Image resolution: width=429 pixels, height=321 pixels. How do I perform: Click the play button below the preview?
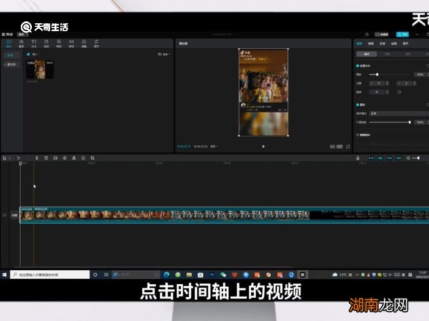[x=263, y=147]
